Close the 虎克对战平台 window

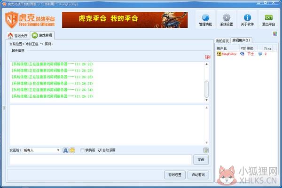274,3
